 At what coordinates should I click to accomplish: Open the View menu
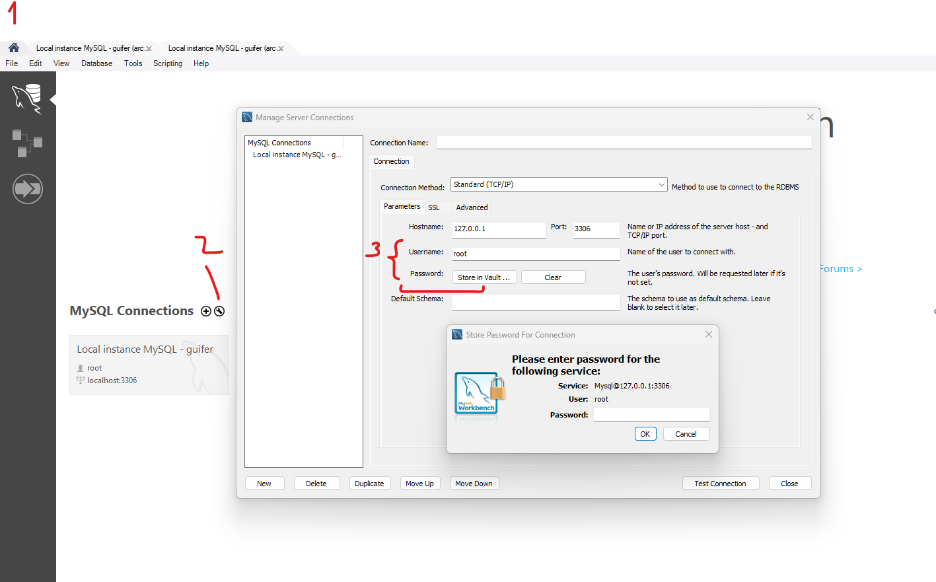(x=61, y=63)
